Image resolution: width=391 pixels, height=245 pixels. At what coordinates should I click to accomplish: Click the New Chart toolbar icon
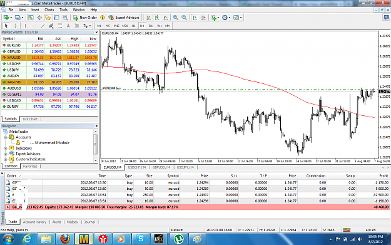(6, 18)
